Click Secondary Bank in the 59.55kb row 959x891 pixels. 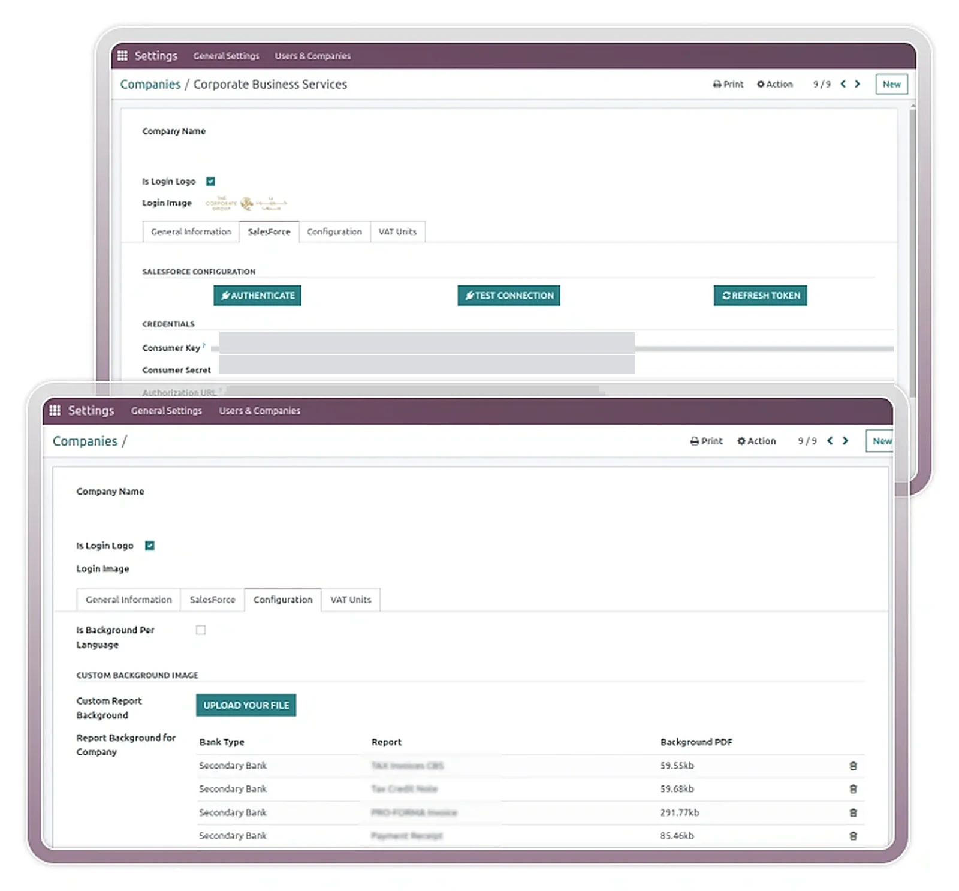[233, 766]
